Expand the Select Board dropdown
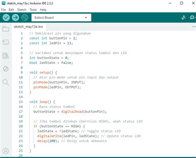 [x=61, y=17]
